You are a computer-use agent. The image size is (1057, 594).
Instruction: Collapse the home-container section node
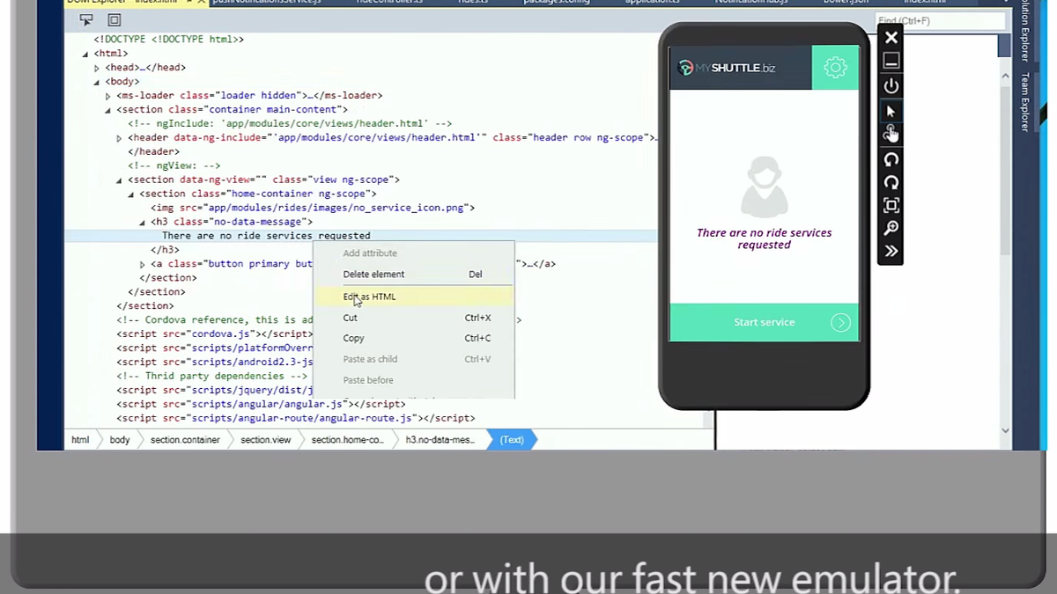click(131, 194)
